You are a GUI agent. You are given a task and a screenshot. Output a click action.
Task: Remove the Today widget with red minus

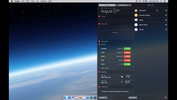click(99, 16)
